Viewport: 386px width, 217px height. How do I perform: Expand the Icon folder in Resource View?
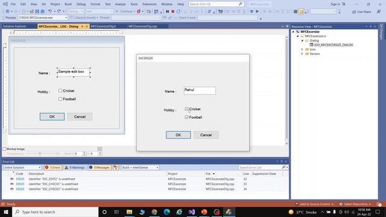click(x=302, y=49)
